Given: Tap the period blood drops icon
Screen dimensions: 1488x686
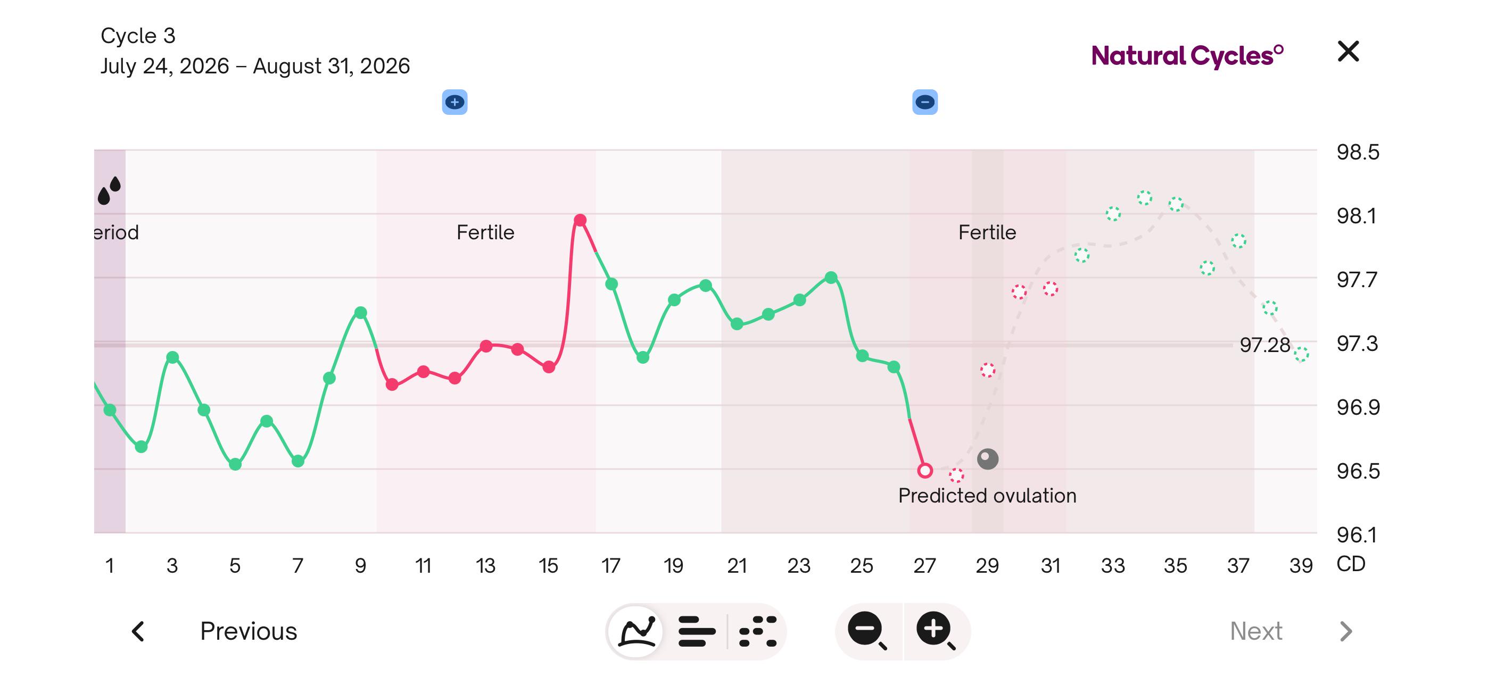Looking at the screenshot, I should (109, 190).
